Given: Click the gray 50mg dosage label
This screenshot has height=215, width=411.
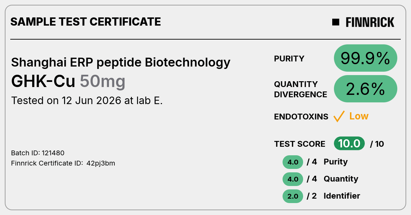Looking at the screenshot, I should 103,82.
